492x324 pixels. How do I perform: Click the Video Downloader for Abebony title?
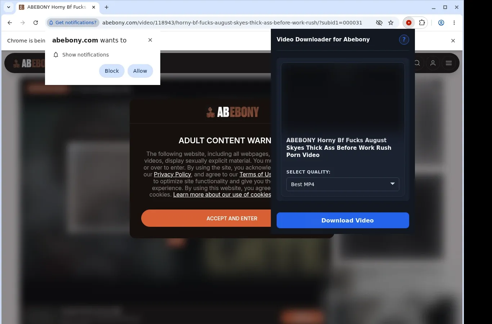point(323,40)
